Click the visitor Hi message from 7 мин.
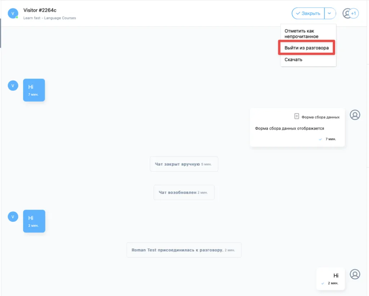The width and height of the screenshot is (369, 296). 34,90
